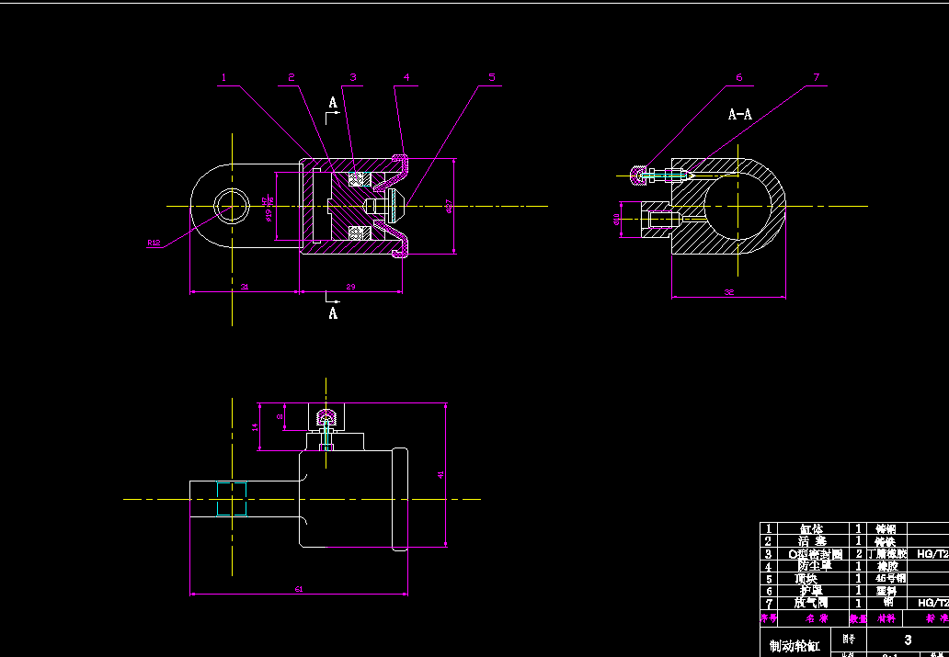Click the 活塞 name cell in the parts list
Screen dimensions: 949x657
click(813, 541)
